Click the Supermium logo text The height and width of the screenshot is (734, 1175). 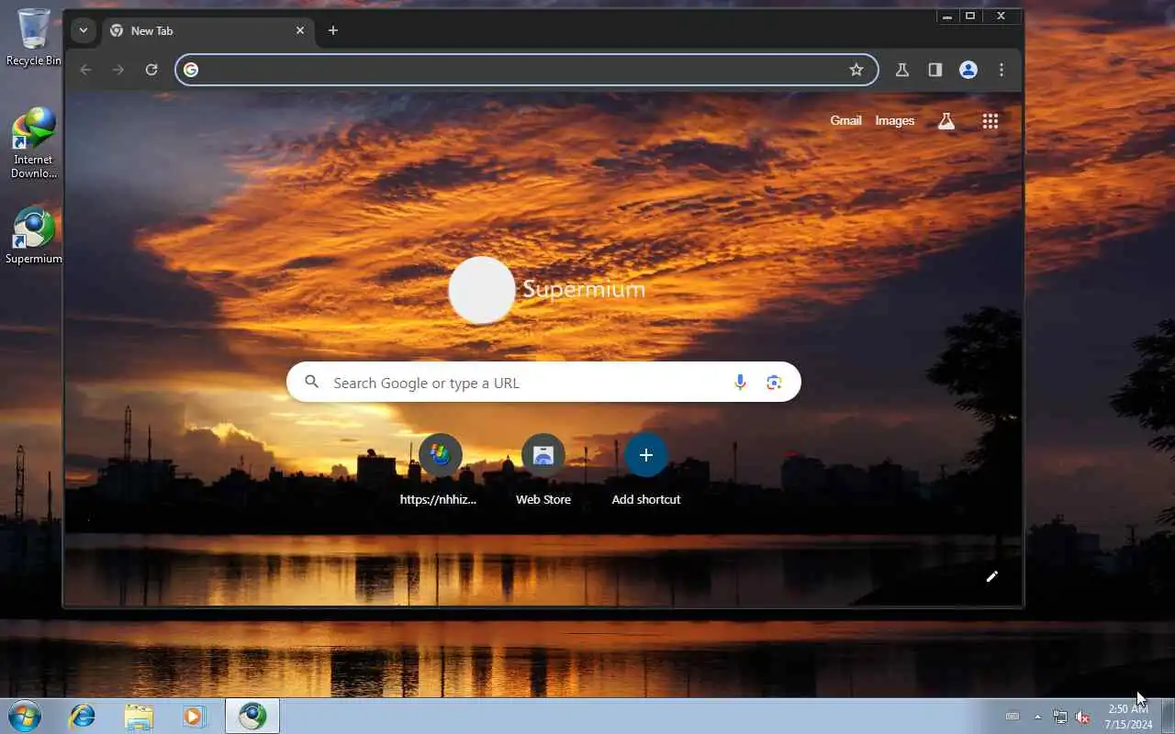click(x=584, y=289)
